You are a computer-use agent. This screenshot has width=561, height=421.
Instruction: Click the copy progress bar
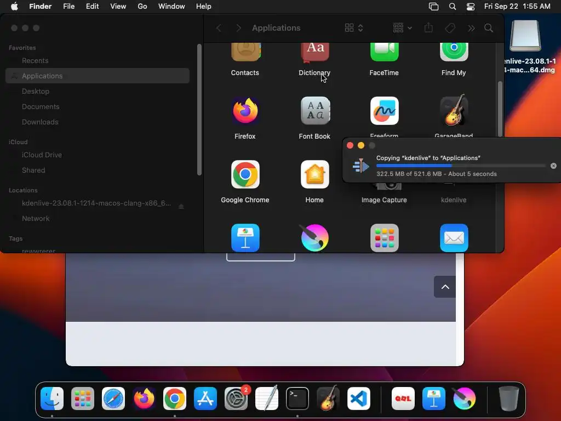[x=461, y=166]
